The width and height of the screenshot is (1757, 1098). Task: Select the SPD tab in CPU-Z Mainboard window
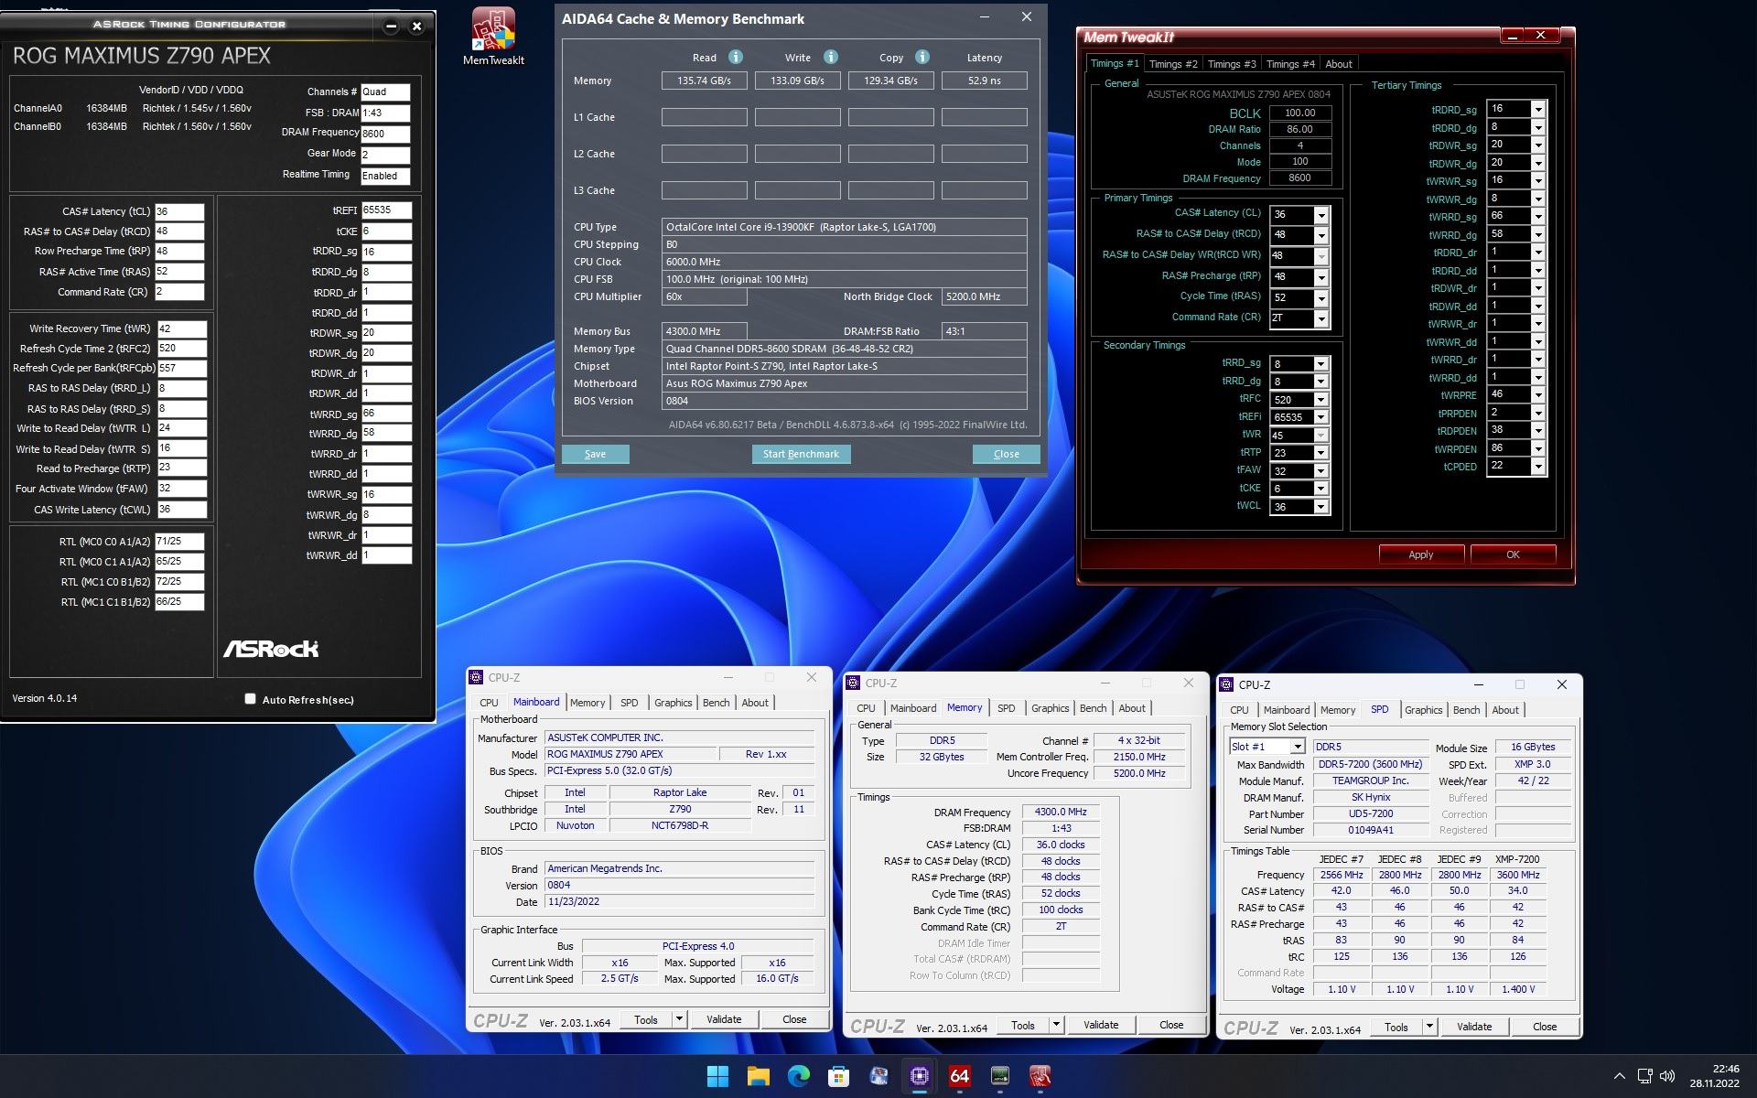629,703
